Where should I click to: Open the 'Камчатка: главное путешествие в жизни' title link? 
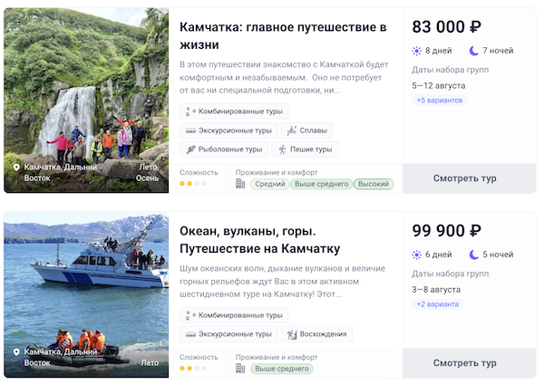point(283,37)
